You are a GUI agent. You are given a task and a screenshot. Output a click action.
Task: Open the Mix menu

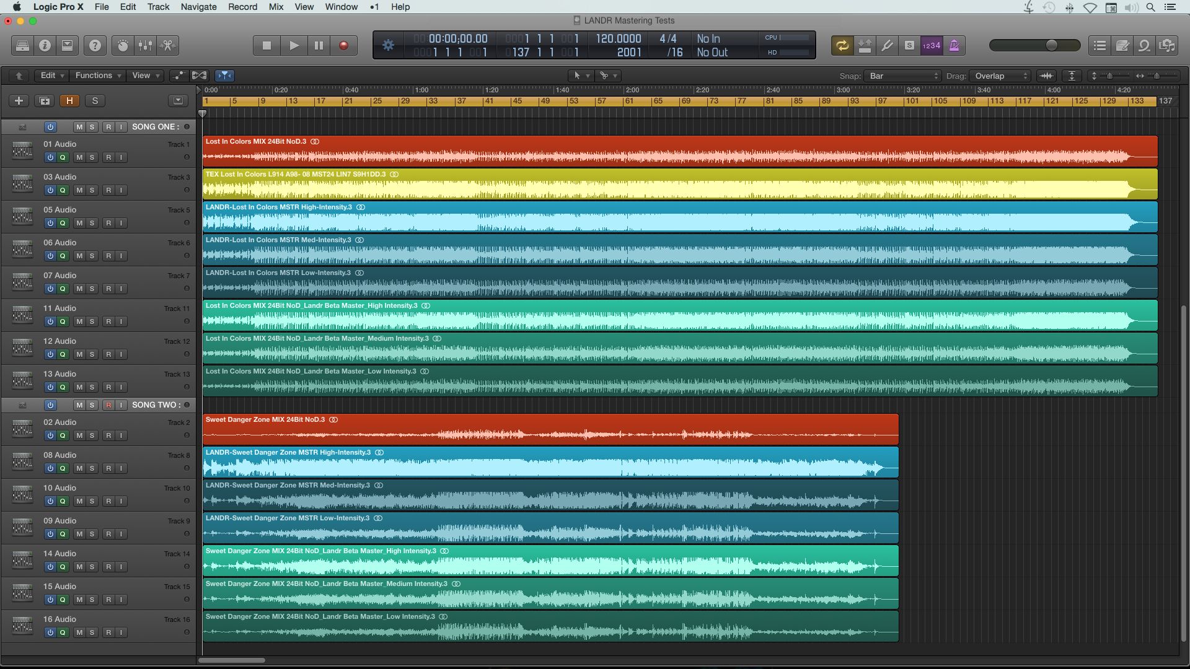click(x=276, y=7)
